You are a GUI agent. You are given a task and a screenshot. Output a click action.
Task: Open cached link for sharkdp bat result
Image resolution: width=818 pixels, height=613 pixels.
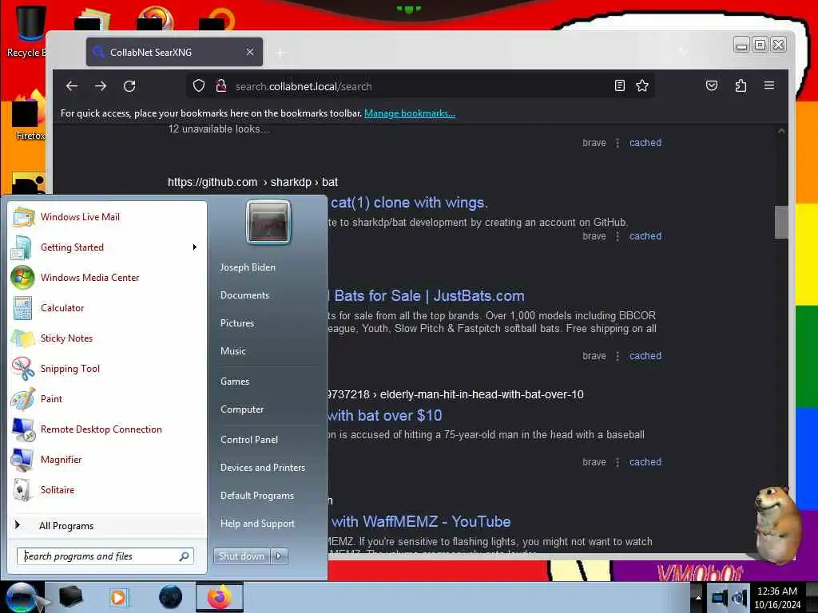[x=645, y=236]
